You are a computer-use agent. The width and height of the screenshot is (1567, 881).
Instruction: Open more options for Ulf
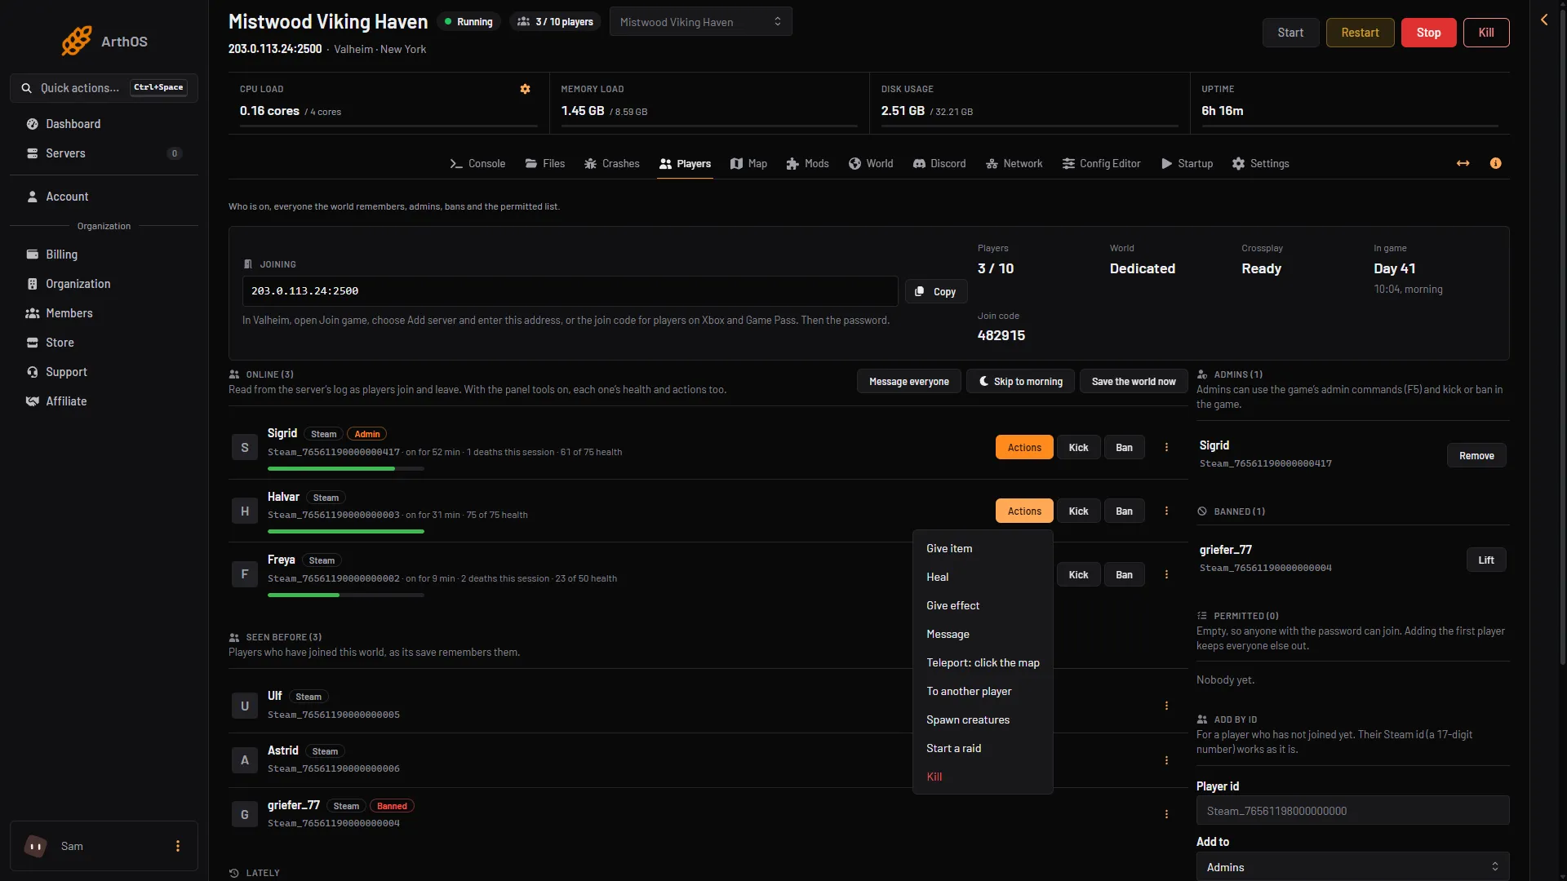[x=1166, y=706]
